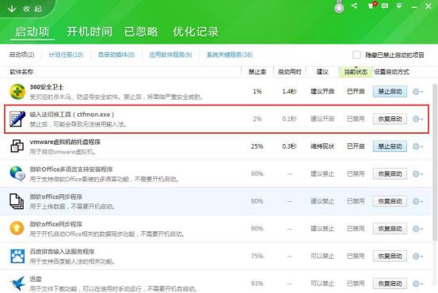
Task: Click the user medal avatar icon
Action: tap(339, 7)
